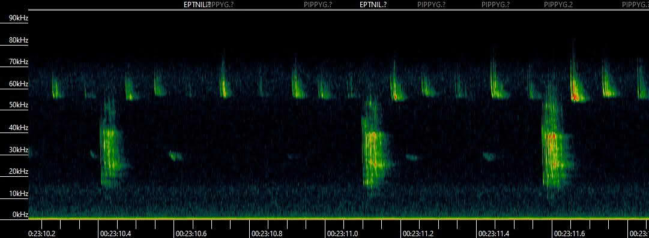Click the 80kHz frequency axis label

(x=19, y=40)
